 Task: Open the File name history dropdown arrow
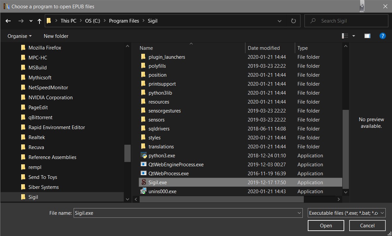point(299,213)
